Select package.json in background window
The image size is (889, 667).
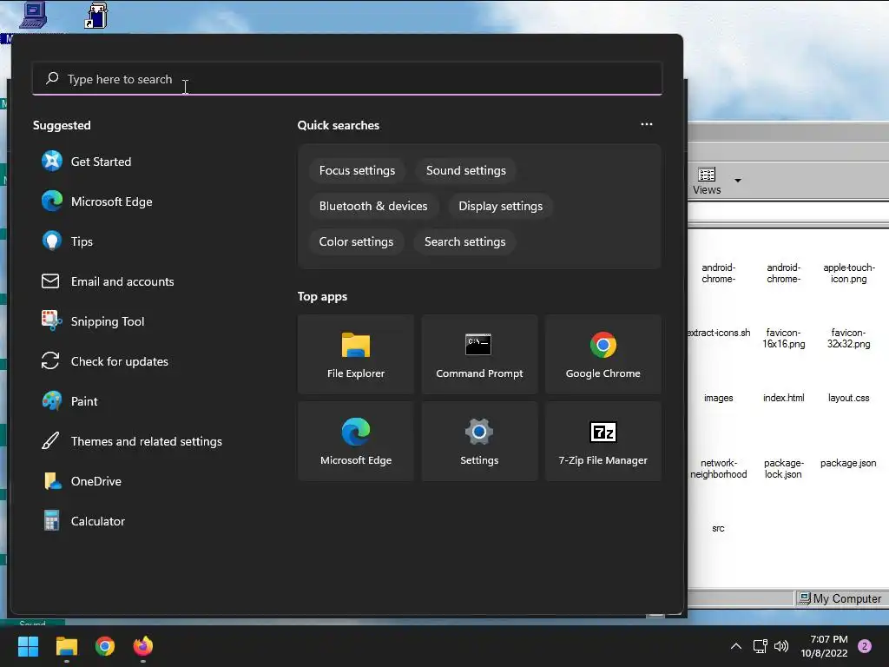tap(849, 464)
